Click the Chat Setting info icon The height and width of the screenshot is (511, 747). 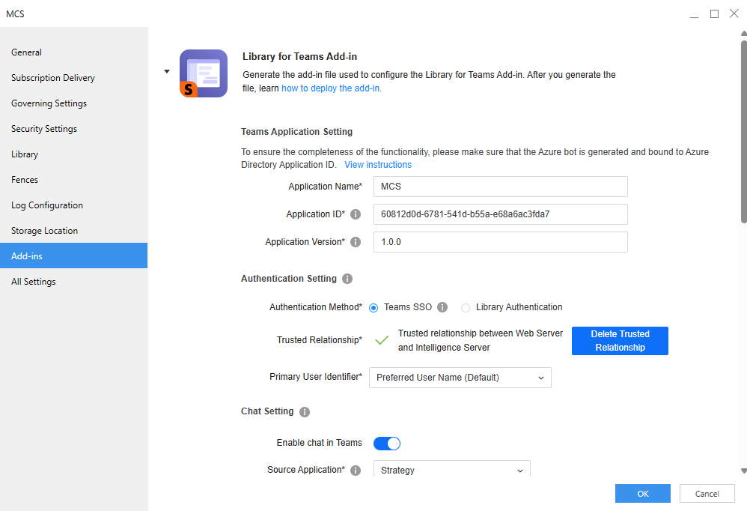(x=305, y=412)
